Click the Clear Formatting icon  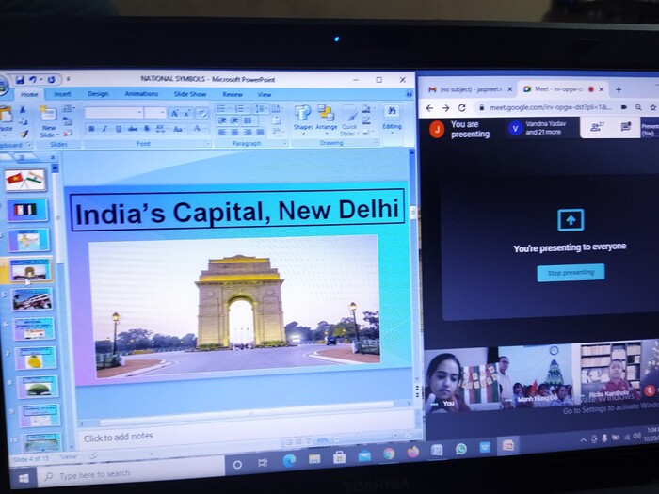[202, 113]
